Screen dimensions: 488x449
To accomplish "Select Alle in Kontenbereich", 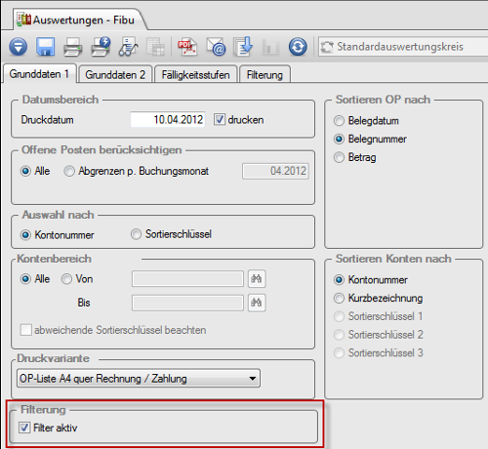I will point(25,279).
